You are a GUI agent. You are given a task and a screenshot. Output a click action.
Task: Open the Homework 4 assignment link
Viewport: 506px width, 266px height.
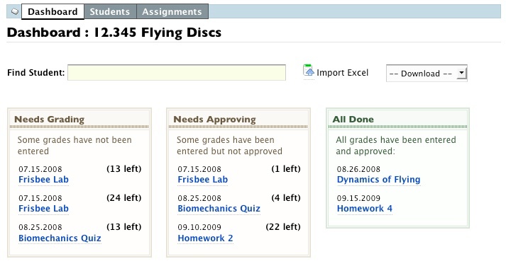[365, 209]
